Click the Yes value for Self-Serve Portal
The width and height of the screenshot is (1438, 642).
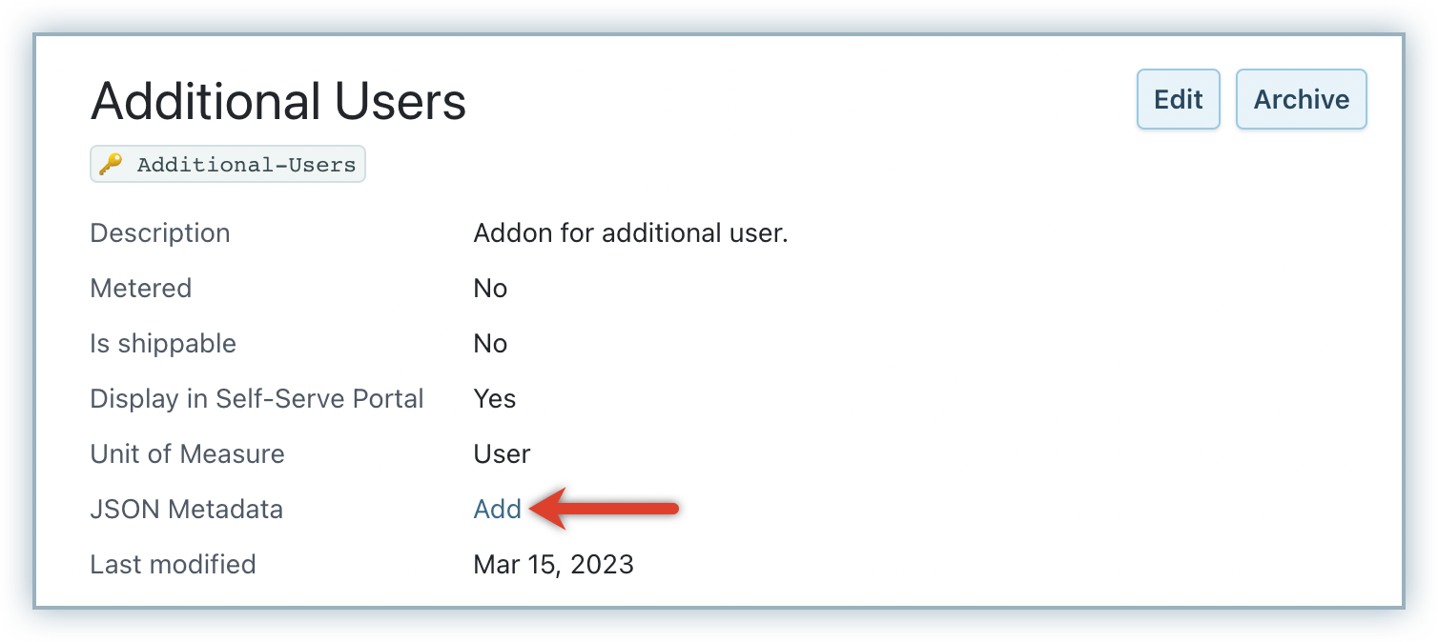pos(494,398)
